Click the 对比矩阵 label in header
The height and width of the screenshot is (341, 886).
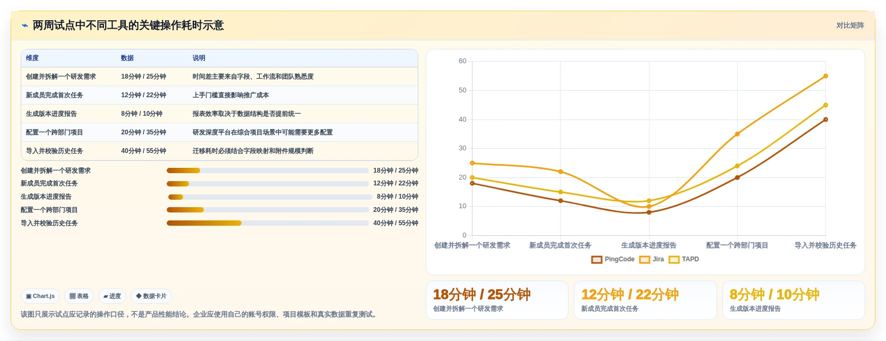(x=850, y=25)
